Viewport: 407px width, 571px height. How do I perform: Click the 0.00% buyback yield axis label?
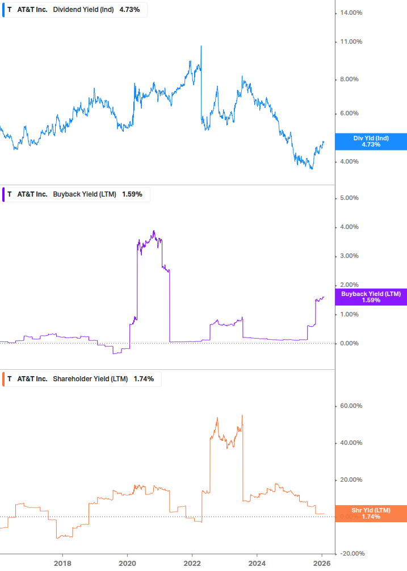click(349, 343)
